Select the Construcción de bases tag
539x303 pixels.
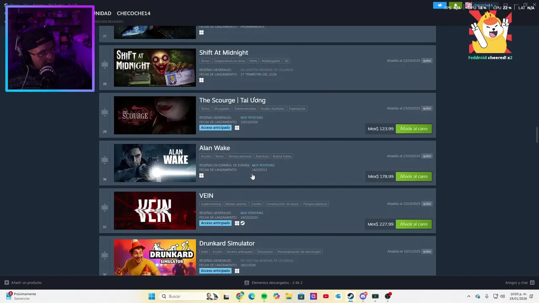tap(282, 204)
